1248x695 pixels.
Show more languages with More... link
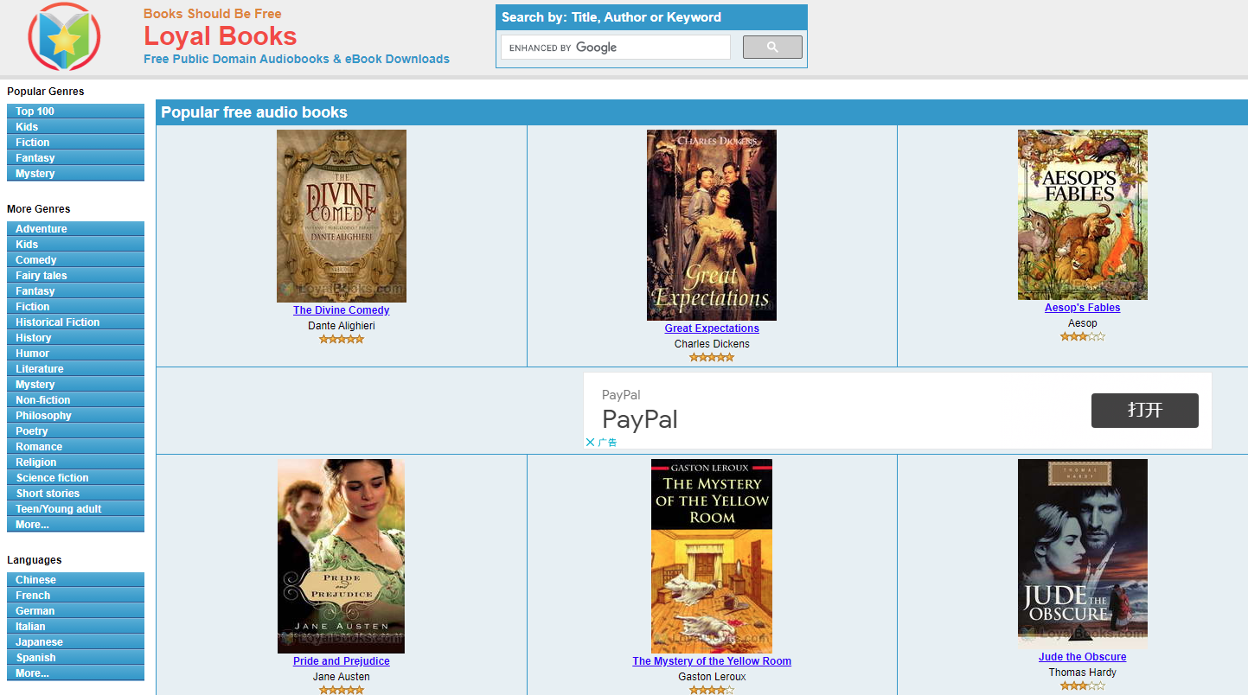pyautogui.click(x=75, y=673)
